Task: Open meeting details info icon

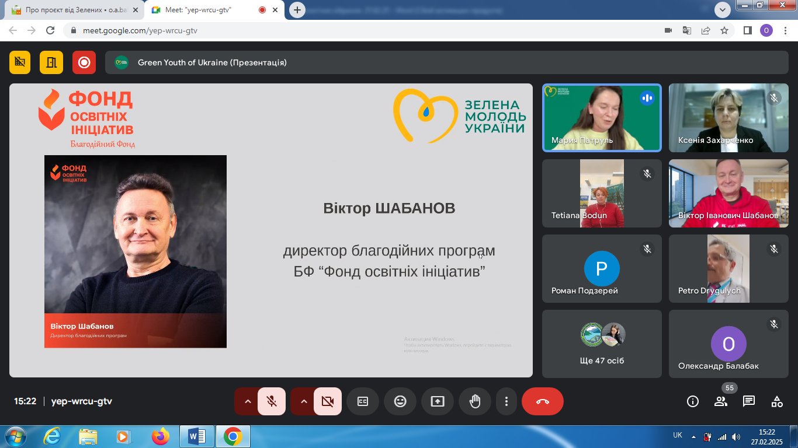Action: [693, 401]
